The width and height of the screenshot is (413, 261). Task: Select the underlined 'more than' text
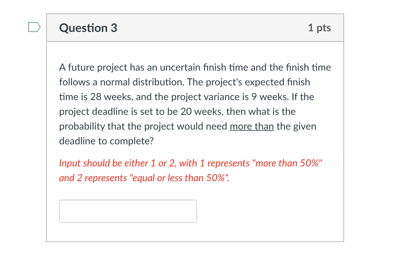point(252,126)
